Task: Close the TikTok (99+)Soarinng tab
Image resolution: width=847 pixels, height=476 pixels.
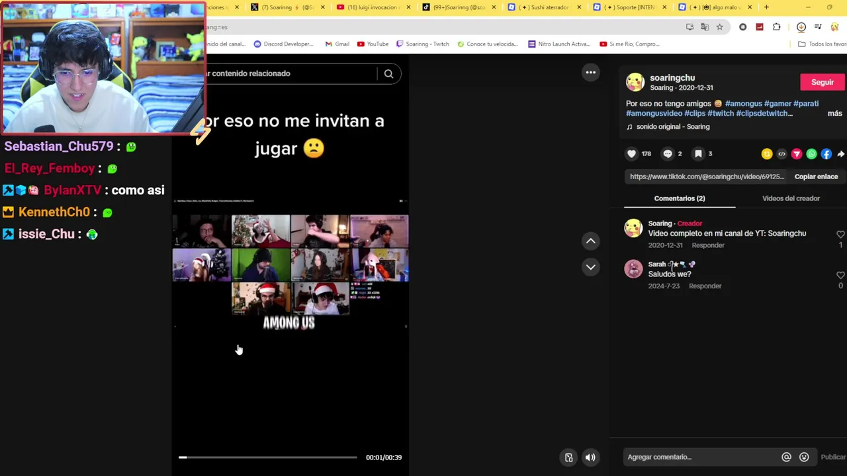Action: (494, 7)
